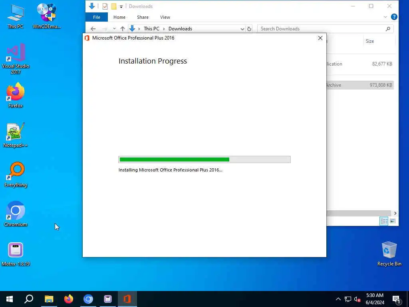Open network status tray icon
Viewport: 409px width, 307px height.
[348, 299]
